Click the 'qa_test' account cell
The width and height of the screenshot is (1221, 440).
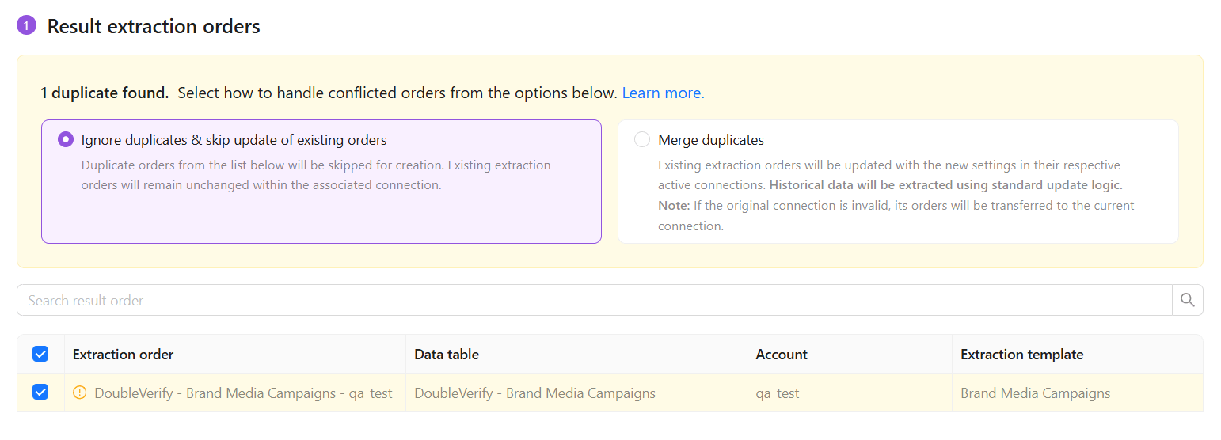tap(778, 393)
